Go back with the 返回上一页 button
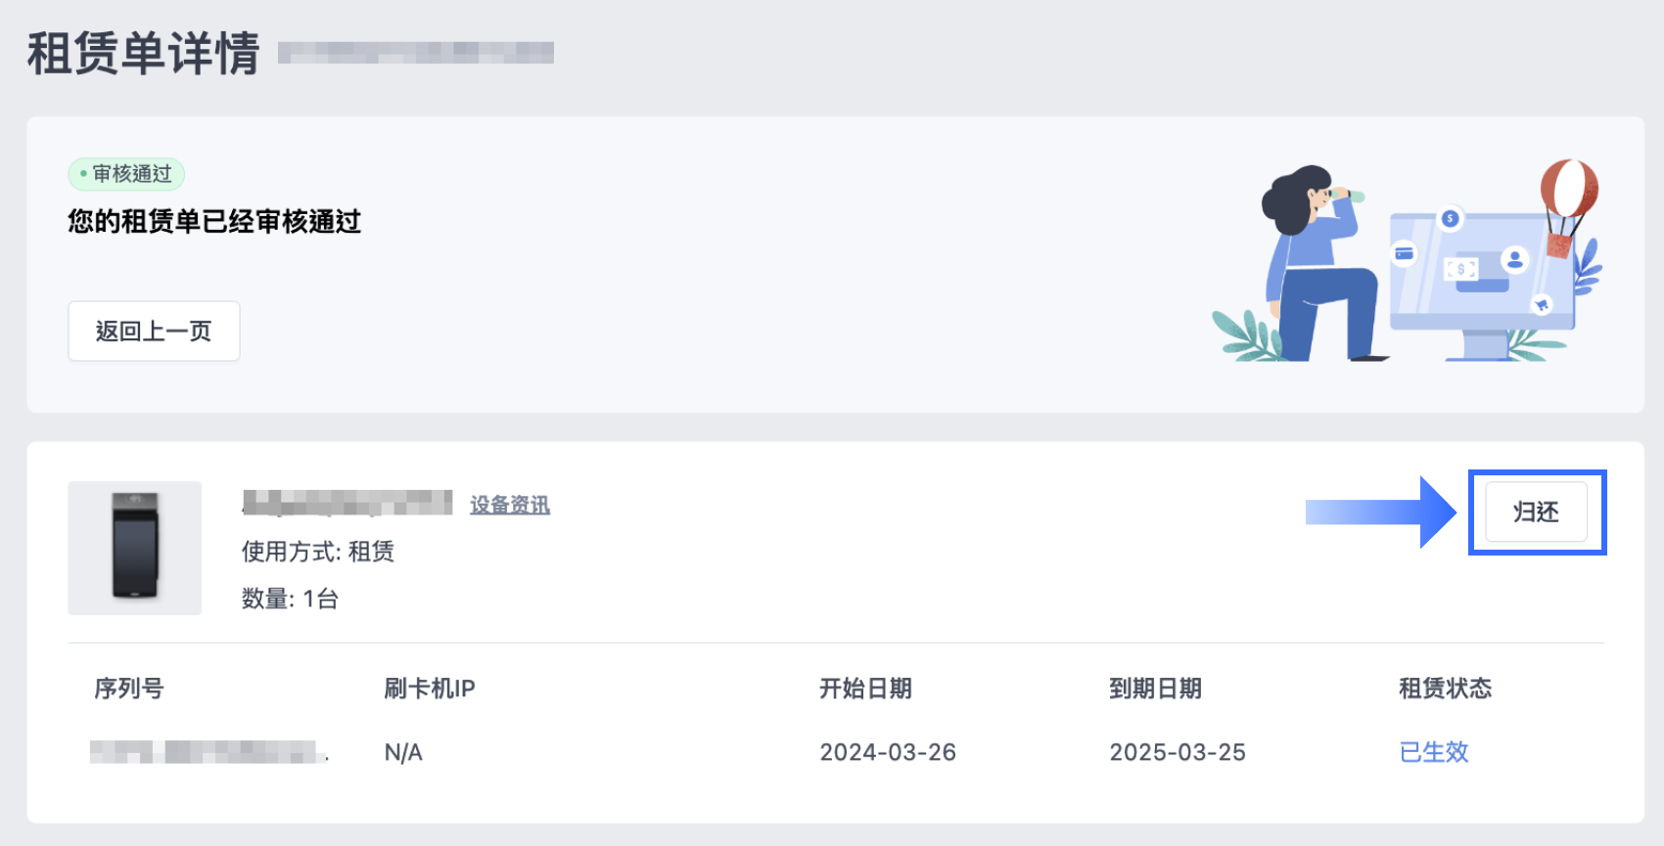This screenshot has height=846, width=1664. tap(154, 332)
